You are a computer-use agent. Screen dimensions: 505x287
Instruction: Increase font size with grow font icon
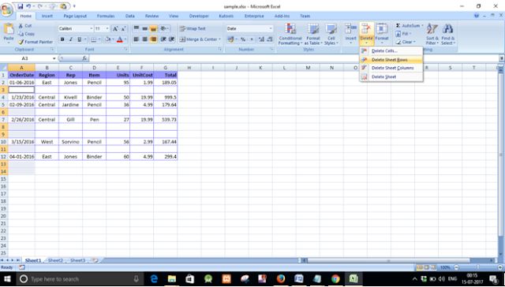point(115,28)
